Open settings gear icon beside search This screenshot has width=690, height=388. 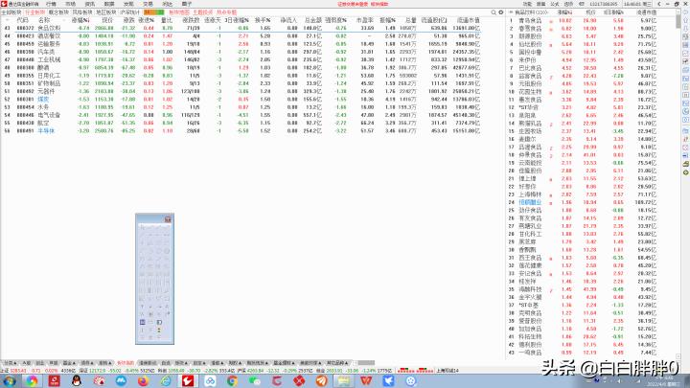pyautogui.click(x=501, y=12)
